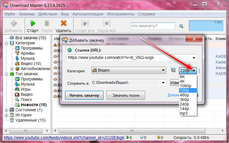This screenshot has width=229, height=143.
Task: Click the Delete (Удалить) toolbar icon
Action: point(63,24)
